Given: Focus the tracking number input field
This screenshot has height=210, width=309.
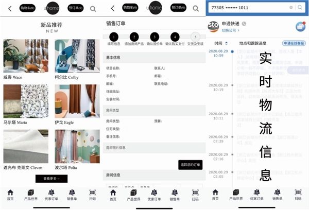Looking at the screenshot, I should tap(247, 8).
